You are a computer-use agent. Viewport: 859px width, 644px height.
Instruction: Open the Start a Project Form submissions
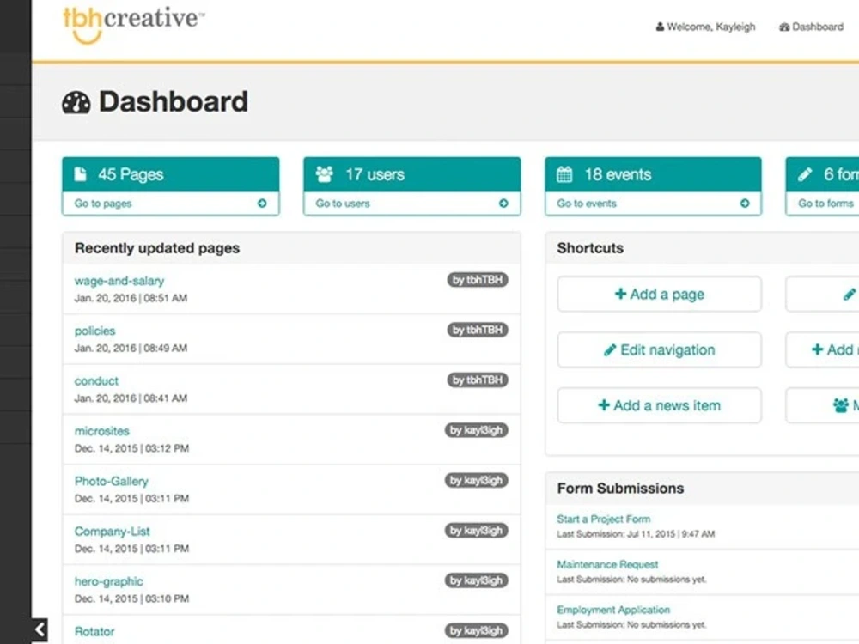602,519
